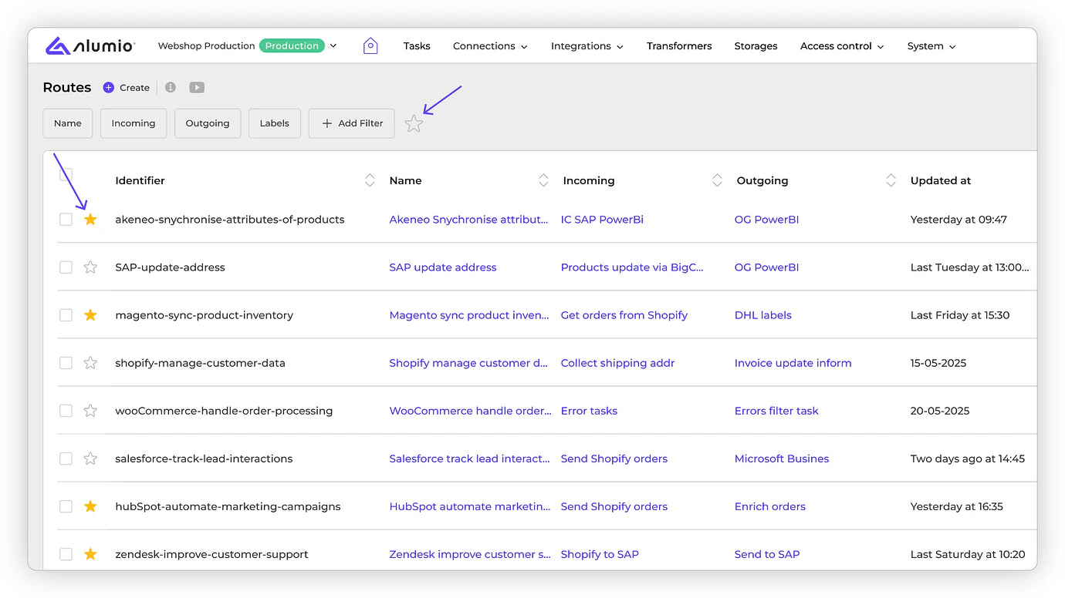Click the Two days ago at 14:45 timestamp
1065x598 pixels.
(968, 459)
